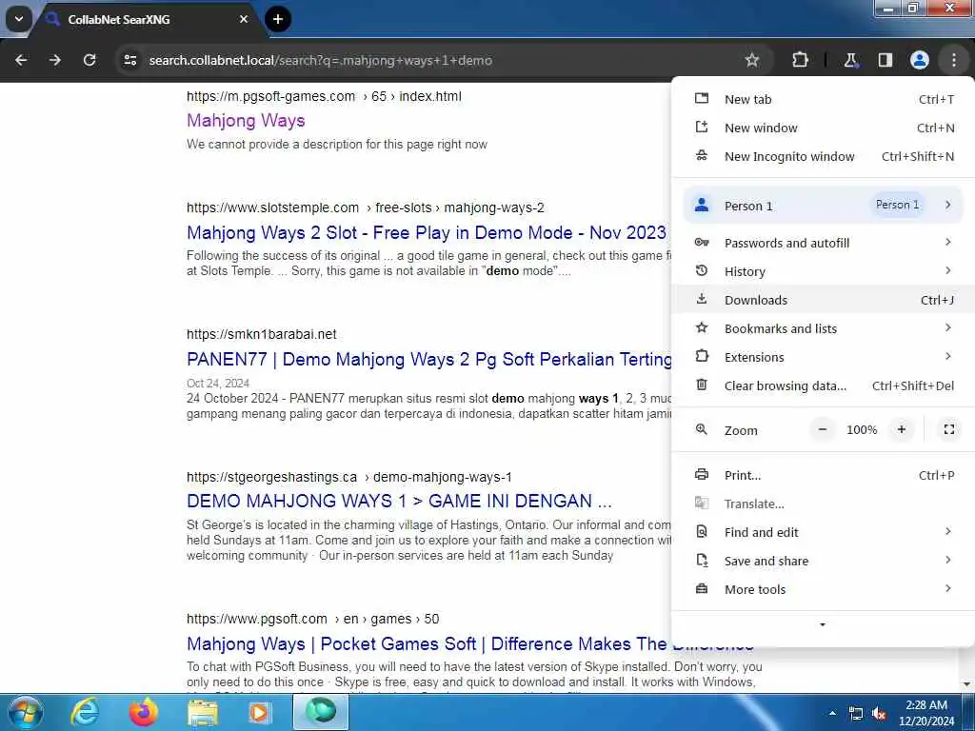975x731 pixels.
Task: Open the profile avatar button in toolbar
Action: (919, 60)
